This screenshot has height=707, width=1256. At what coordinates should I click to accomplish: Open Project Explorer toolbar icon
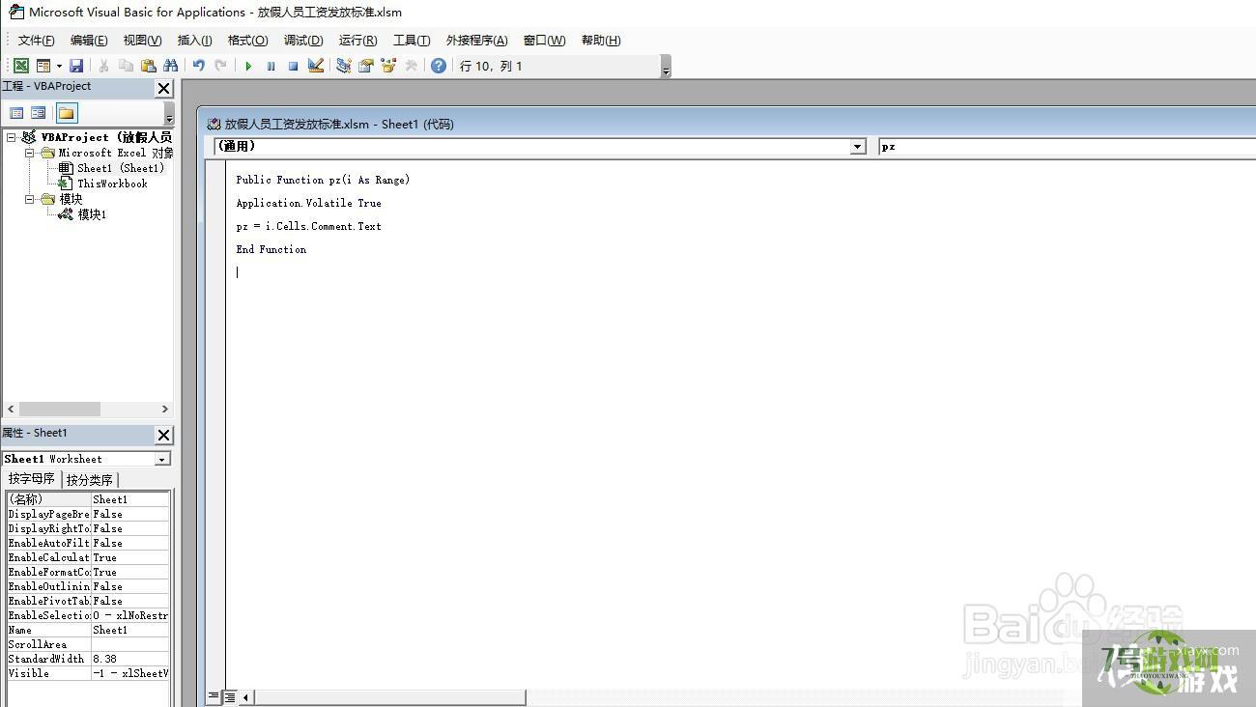pos(343,66)
